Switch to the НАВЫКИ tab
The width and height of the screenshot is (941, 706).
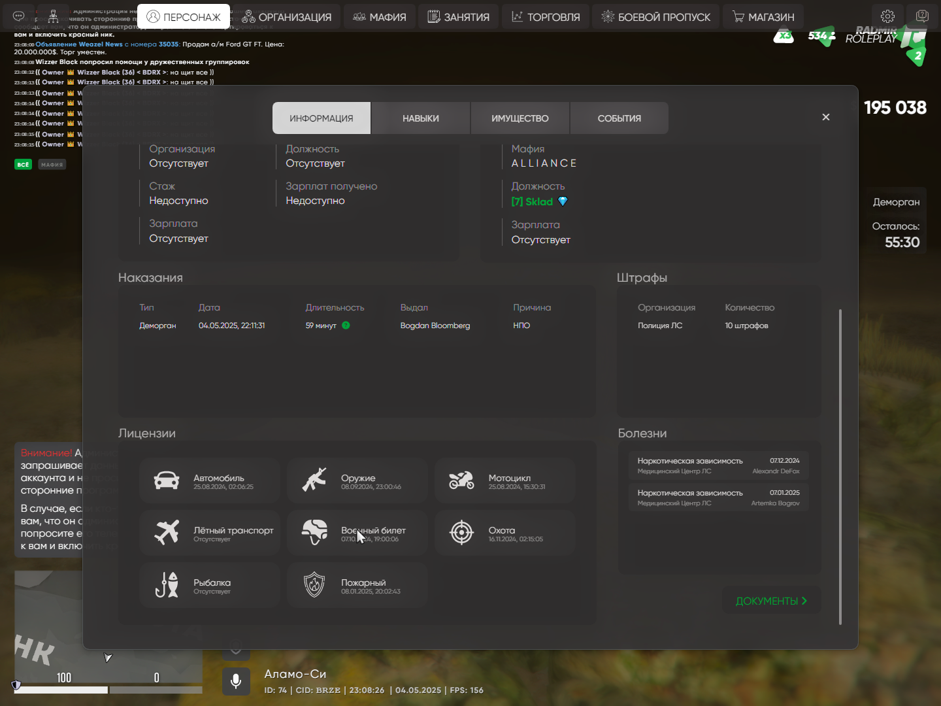point(421,118)
